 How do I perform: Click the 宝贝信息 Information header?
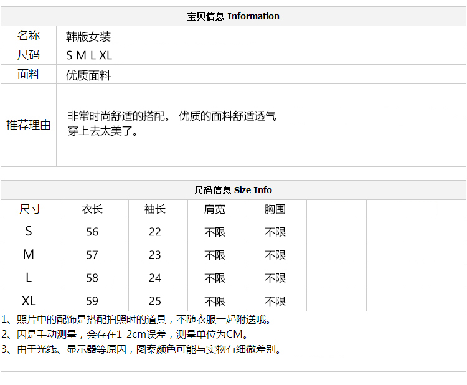(x=233, y=16)
